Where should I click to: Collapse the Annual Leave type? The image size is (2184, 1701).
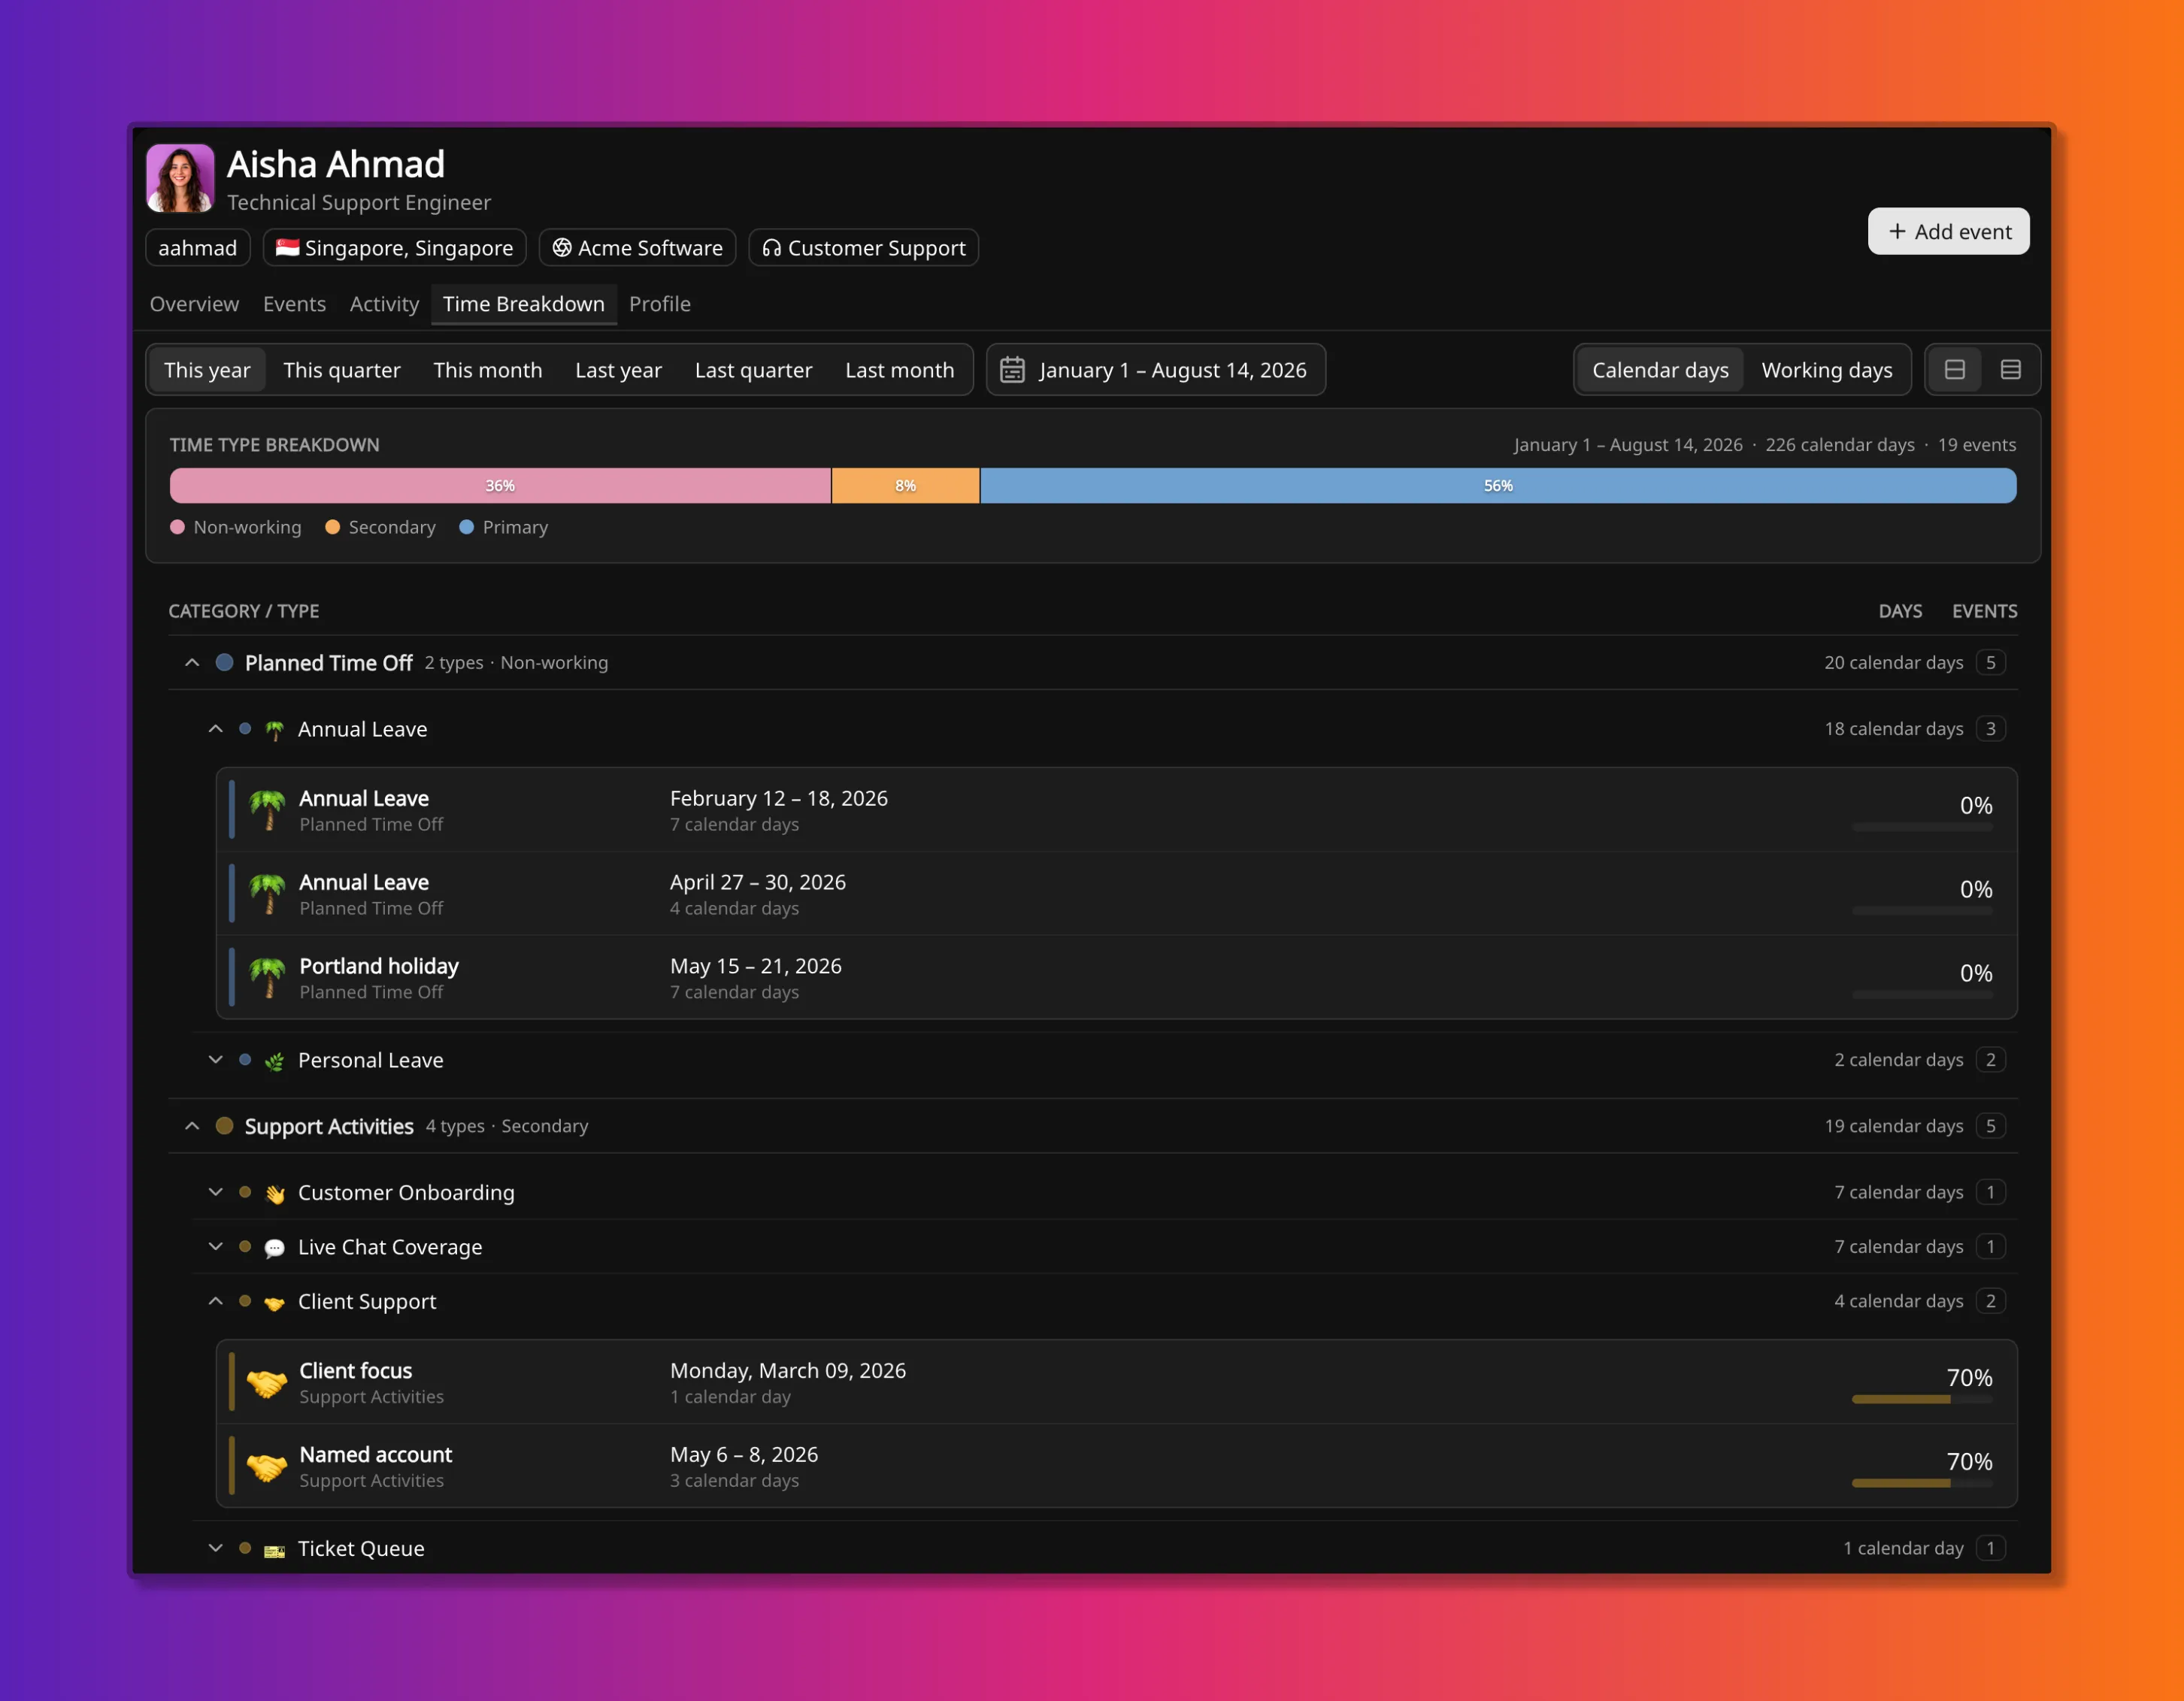tap(215, 728)
